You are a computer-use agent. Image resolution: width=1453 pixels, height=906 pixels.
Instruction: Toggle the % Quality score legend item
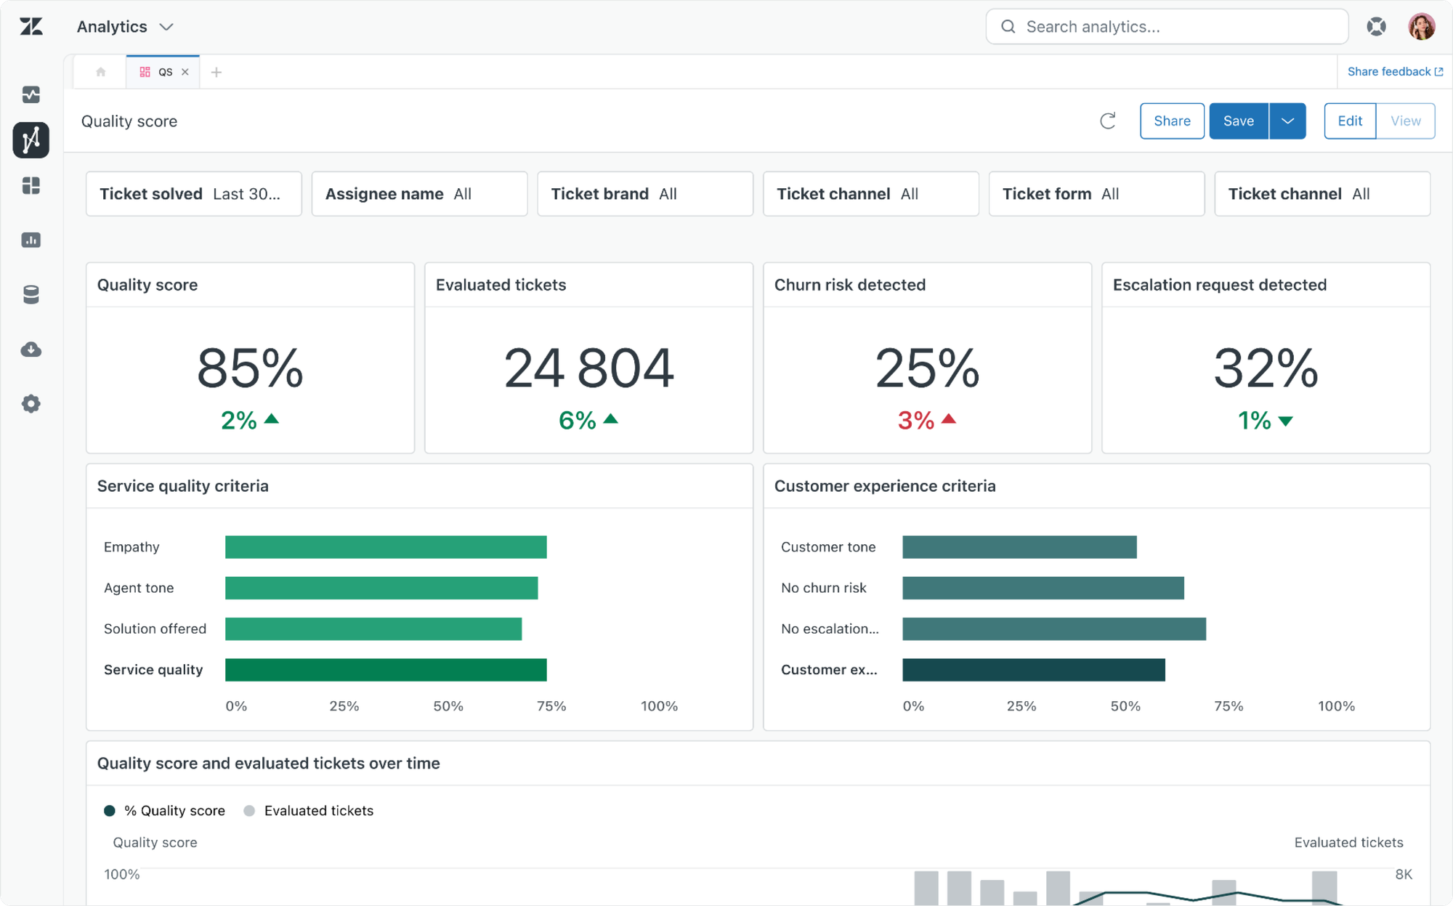(x=165, y=811)
